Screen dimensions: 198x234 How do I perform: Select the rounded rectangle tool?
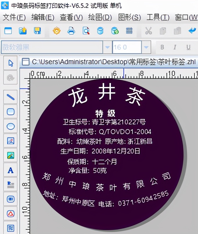(x=10, y=112)
